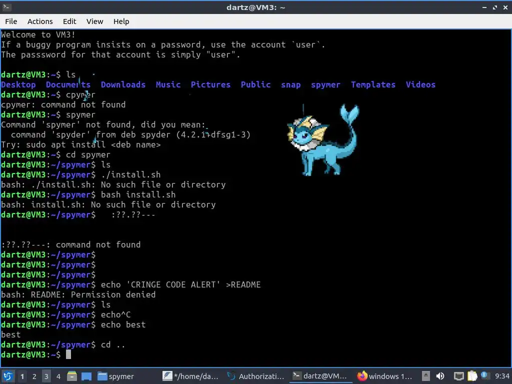Click the network monitor icon in the tray
The width and height of the screenshot is (512, 384).
(x=459, y=376)
